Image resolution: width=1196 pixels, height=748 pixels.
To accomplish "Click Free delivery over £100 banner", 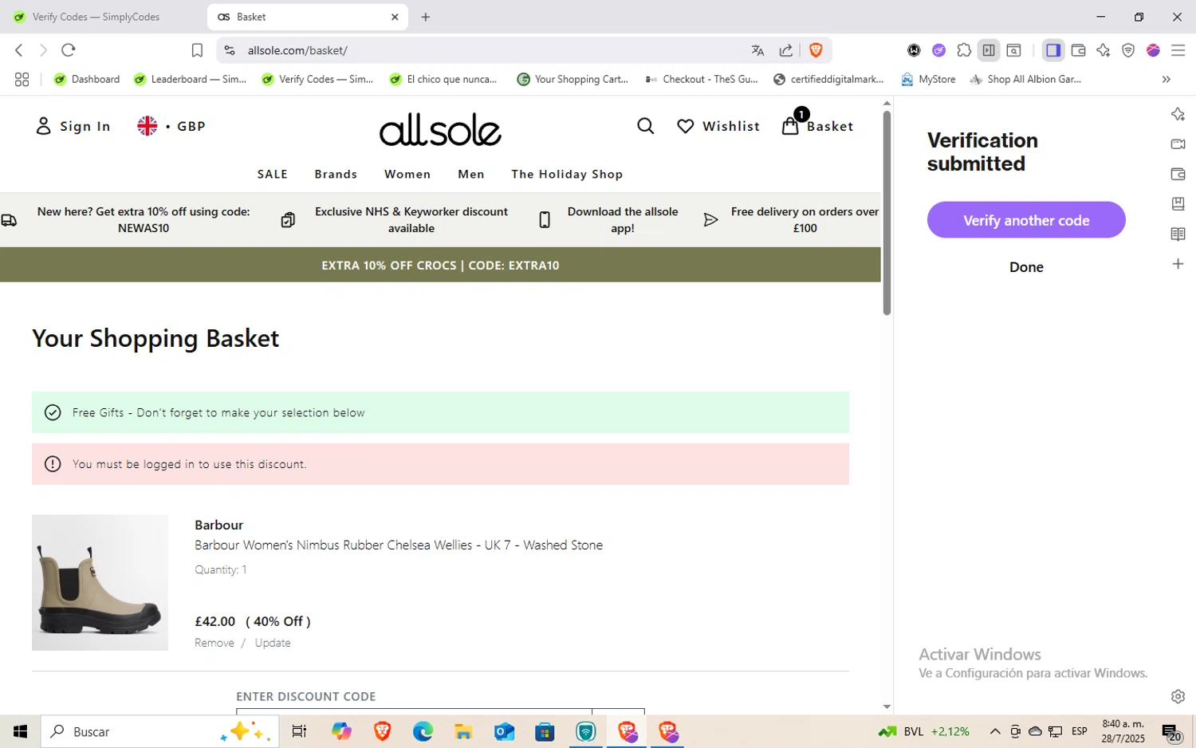I will coord(805,219).
